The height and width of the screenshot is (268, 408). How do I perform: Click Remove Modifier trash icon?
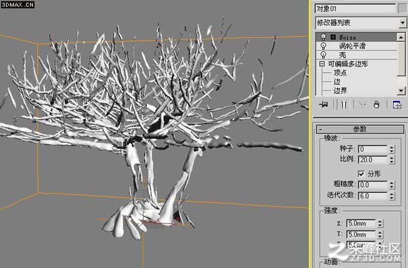[x=376, y=105]
